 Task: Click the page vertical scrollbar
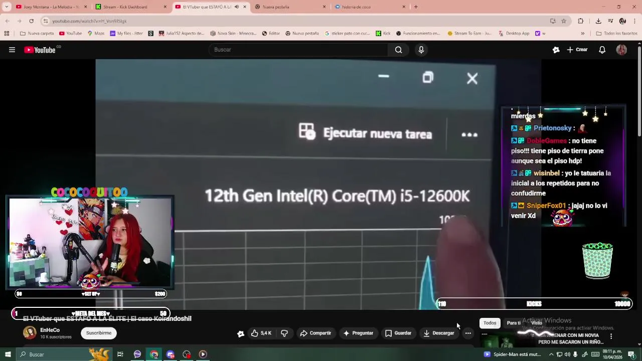(639, 90)
